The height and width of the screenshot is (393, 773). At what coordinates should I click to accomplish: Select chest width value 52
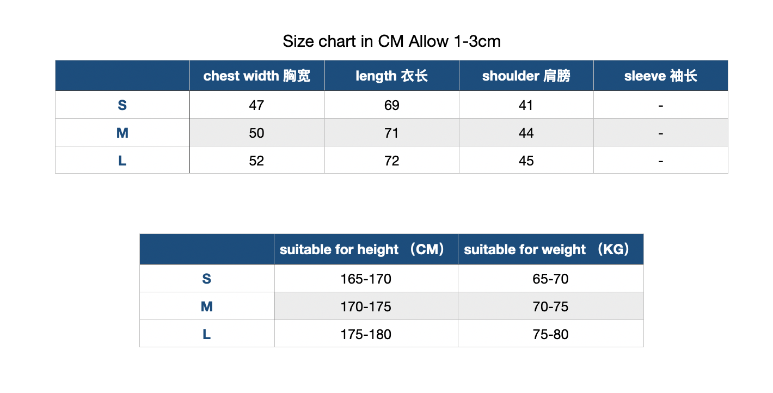click(257, 161)
